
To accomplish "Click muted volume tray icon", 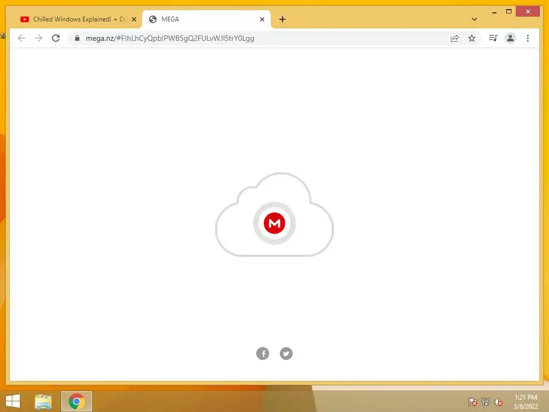I will (499, 402).
